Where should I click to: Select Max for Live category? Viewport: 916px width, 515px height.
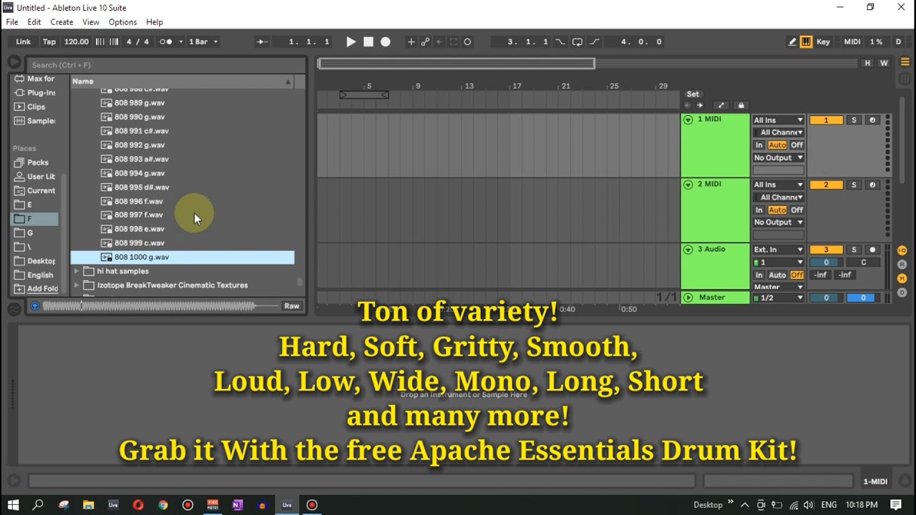[x=35, y=79]
